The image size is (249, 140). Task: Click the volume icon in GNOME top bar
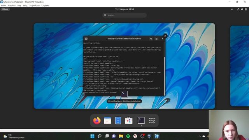pyautogui.click(x=242, y=9)
